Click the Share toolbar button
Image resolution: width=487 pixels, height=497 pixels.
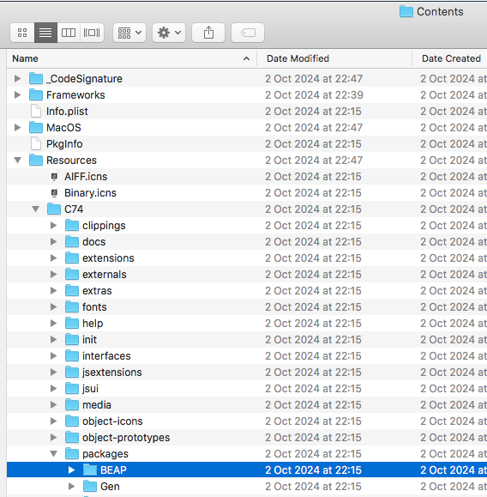pos(208,33)
